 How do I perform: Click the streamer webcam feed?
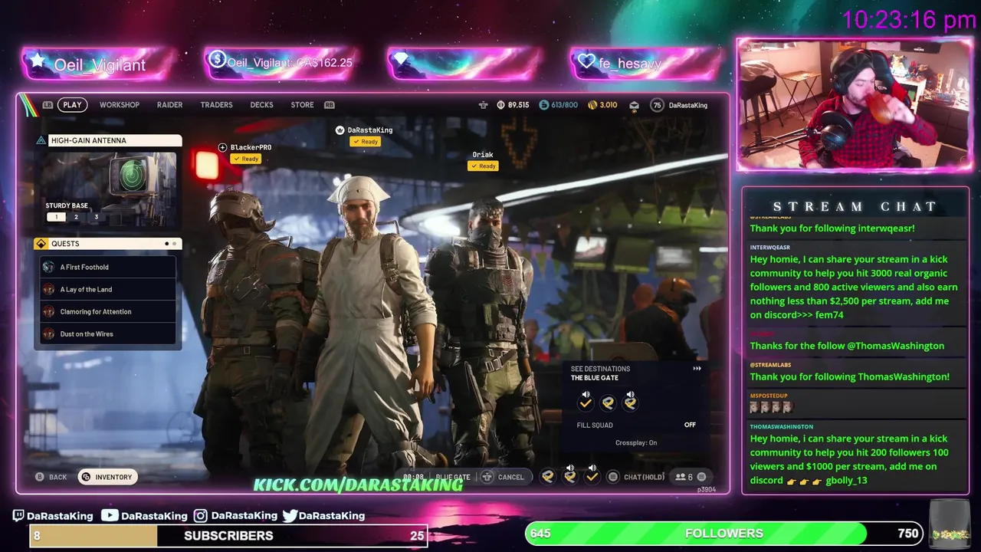click(855, 104)
